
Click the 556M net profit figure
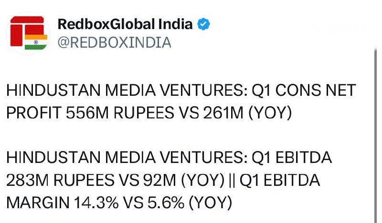pyautogui.click(x=87, y=113)
